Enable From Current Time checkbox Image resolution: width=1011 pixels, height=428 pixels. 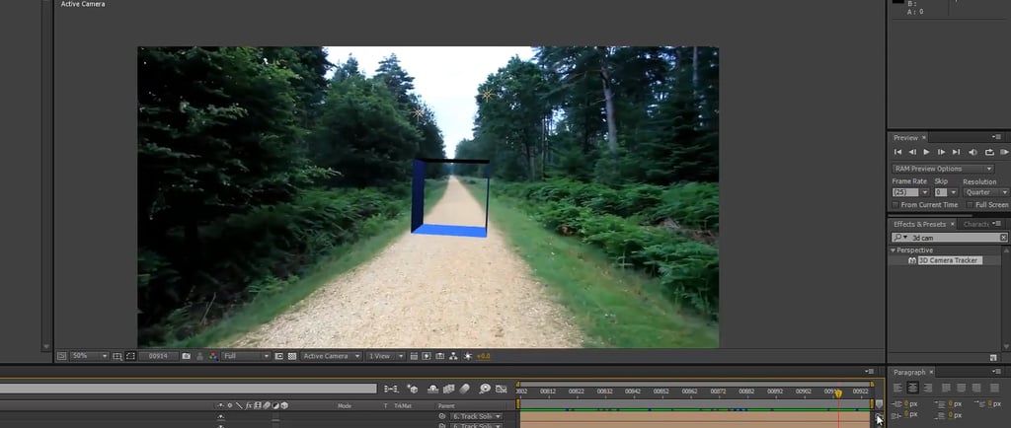(894, 205)
